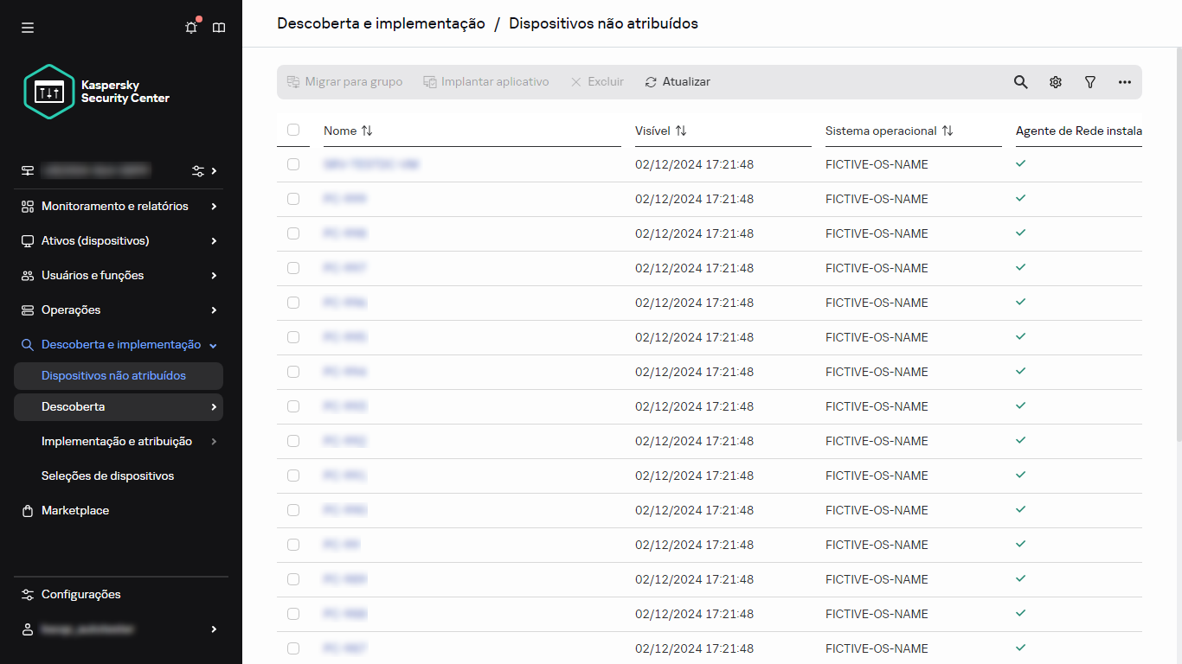Click the hamburger menu icon
The image size is (1182, 664).
tap(27, 27)
